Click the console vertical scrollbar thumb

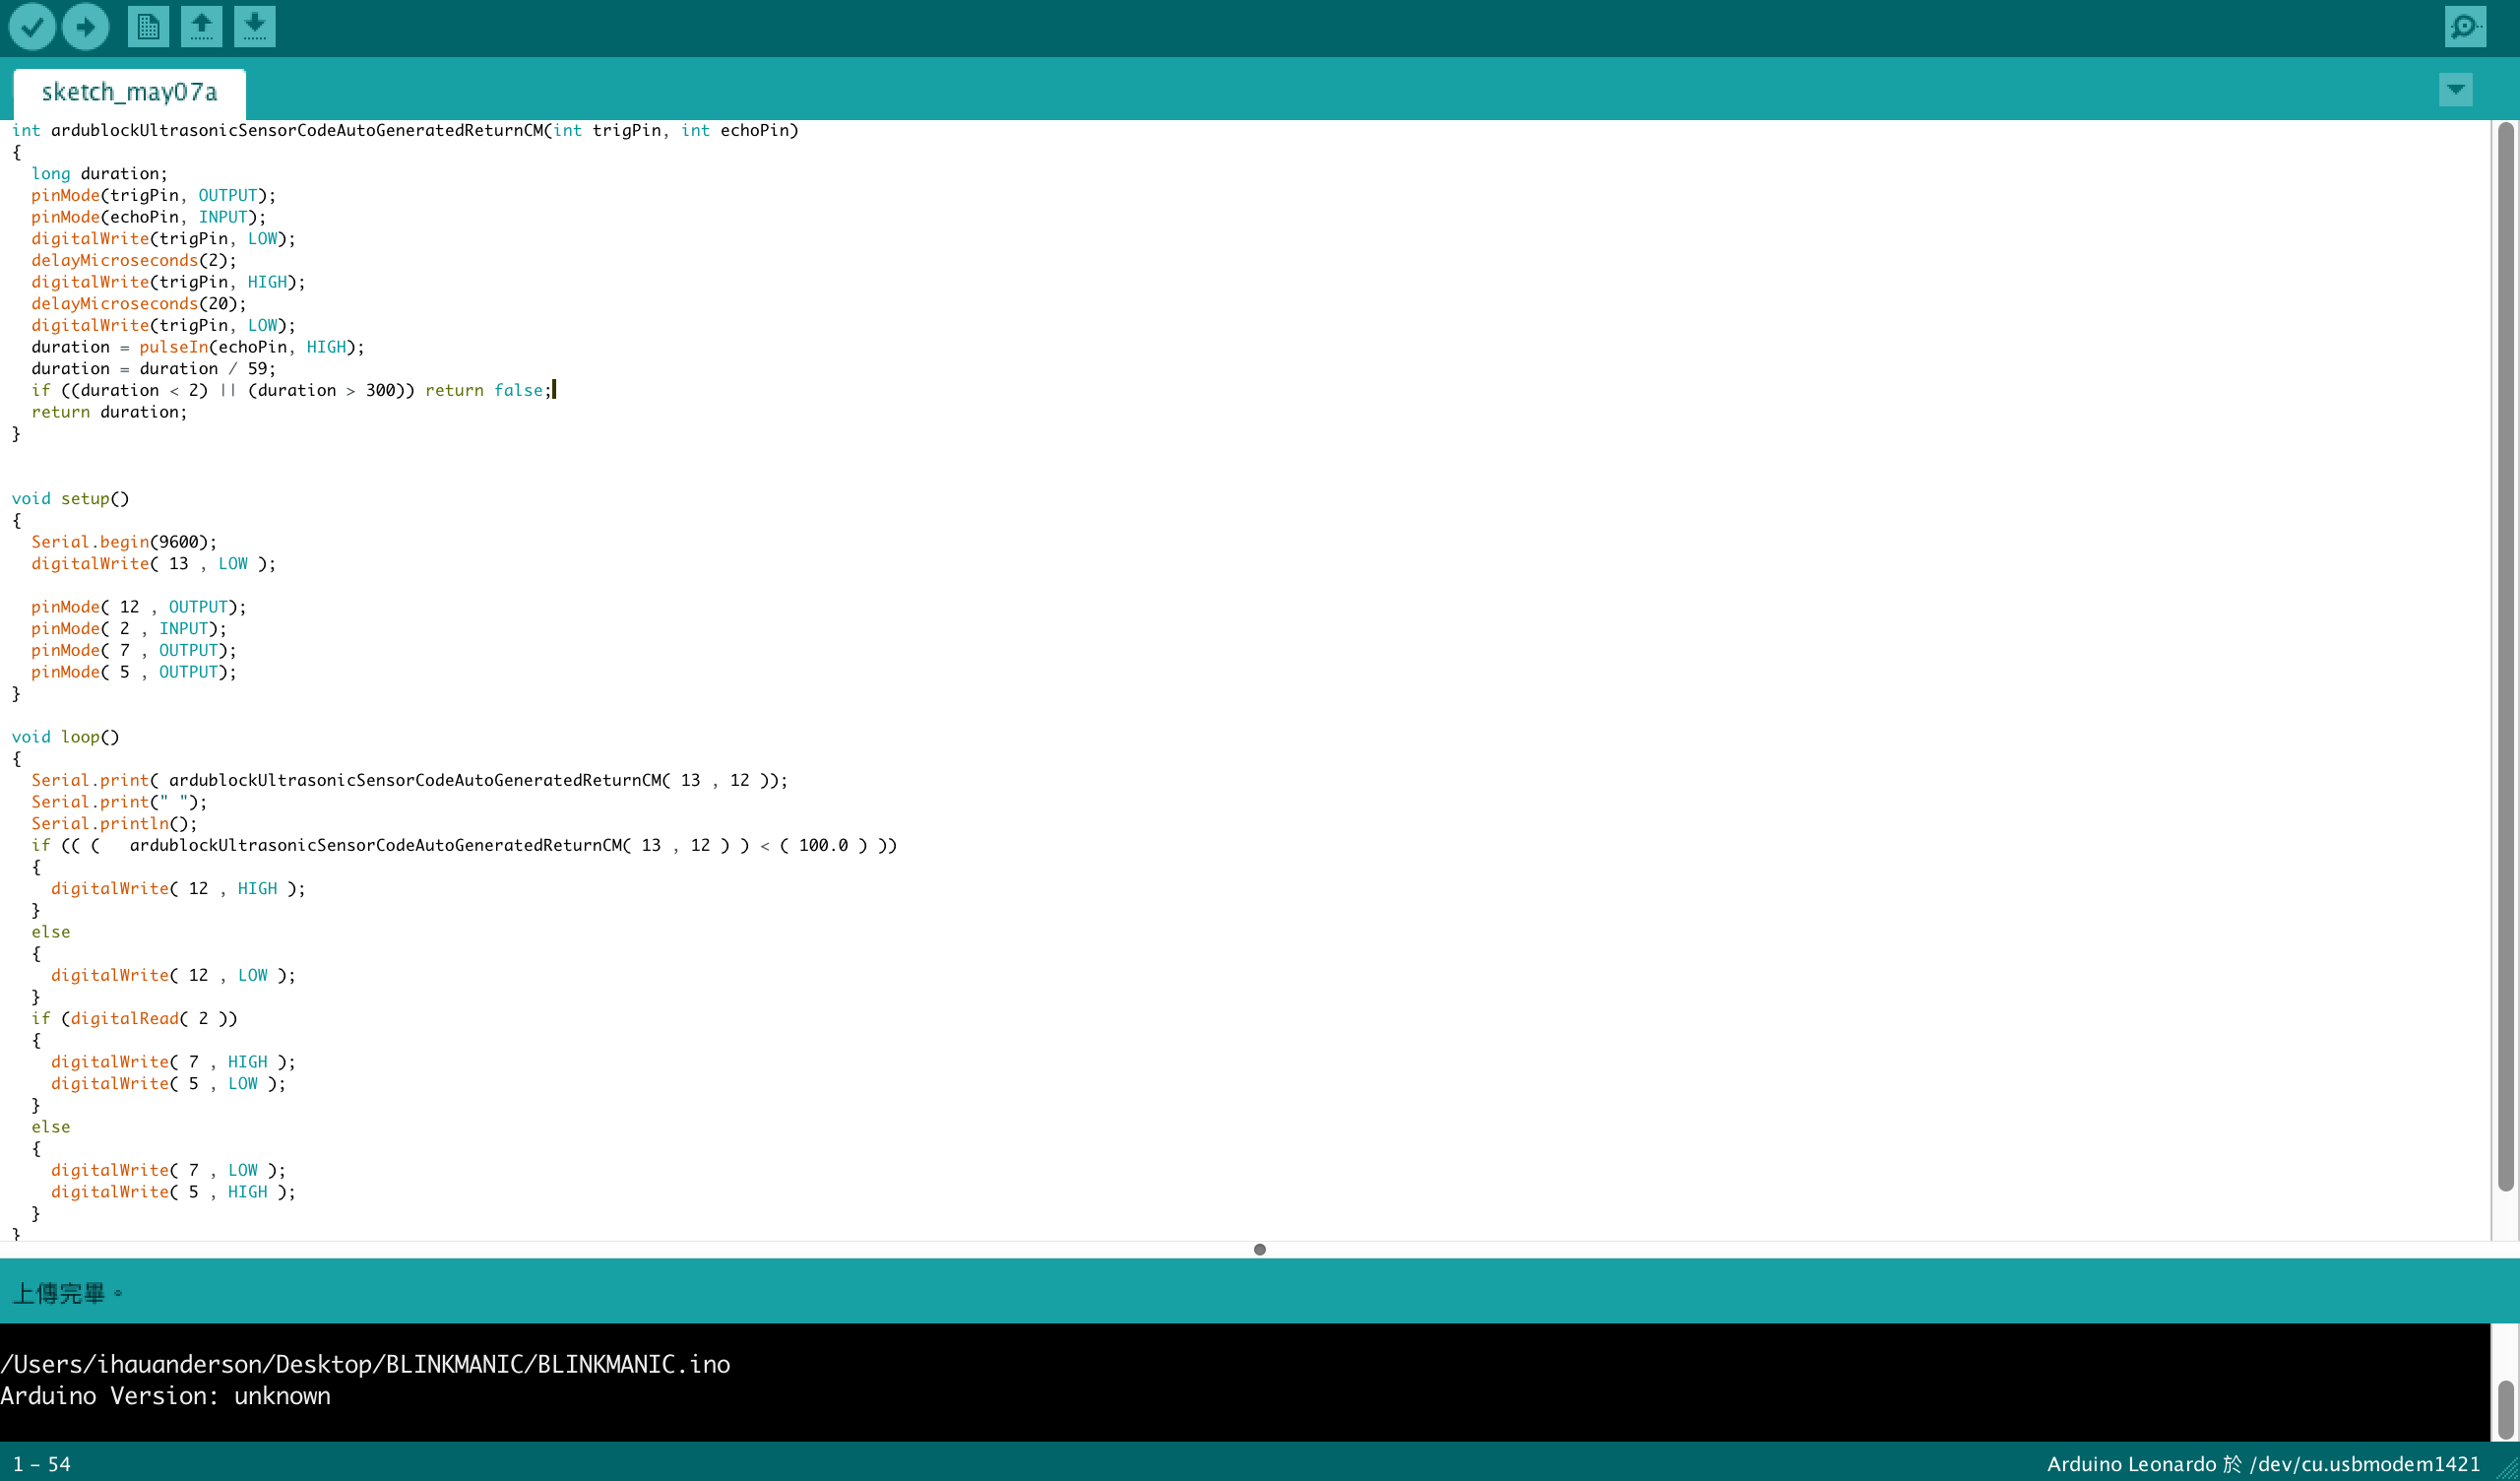(x=2505, y=1409)
